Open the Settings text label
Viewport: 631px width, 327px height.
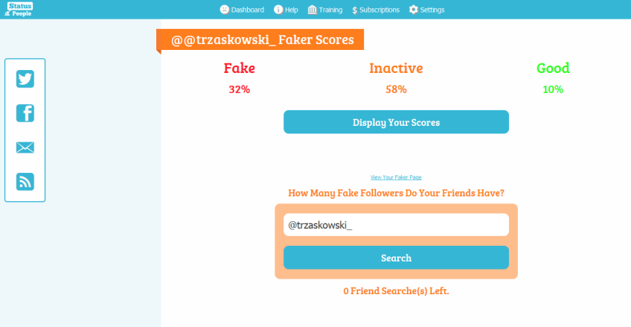[432, 10]
